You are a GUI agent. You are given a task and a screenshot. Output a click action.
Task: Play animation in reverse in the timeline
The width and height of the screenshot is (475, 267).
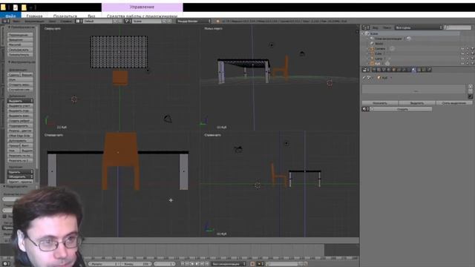pyautogui.click(x=192, y=264)
